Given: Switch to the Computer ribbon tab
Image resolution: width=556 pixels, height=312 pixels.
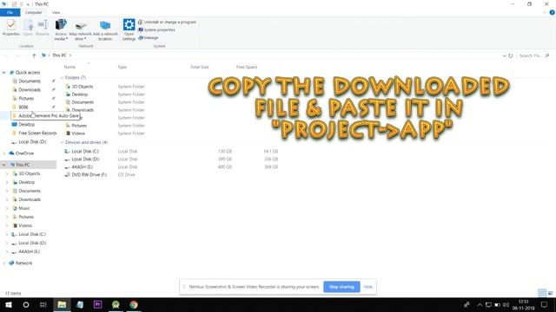Looking at the screenshot, I should click(33, 12).
